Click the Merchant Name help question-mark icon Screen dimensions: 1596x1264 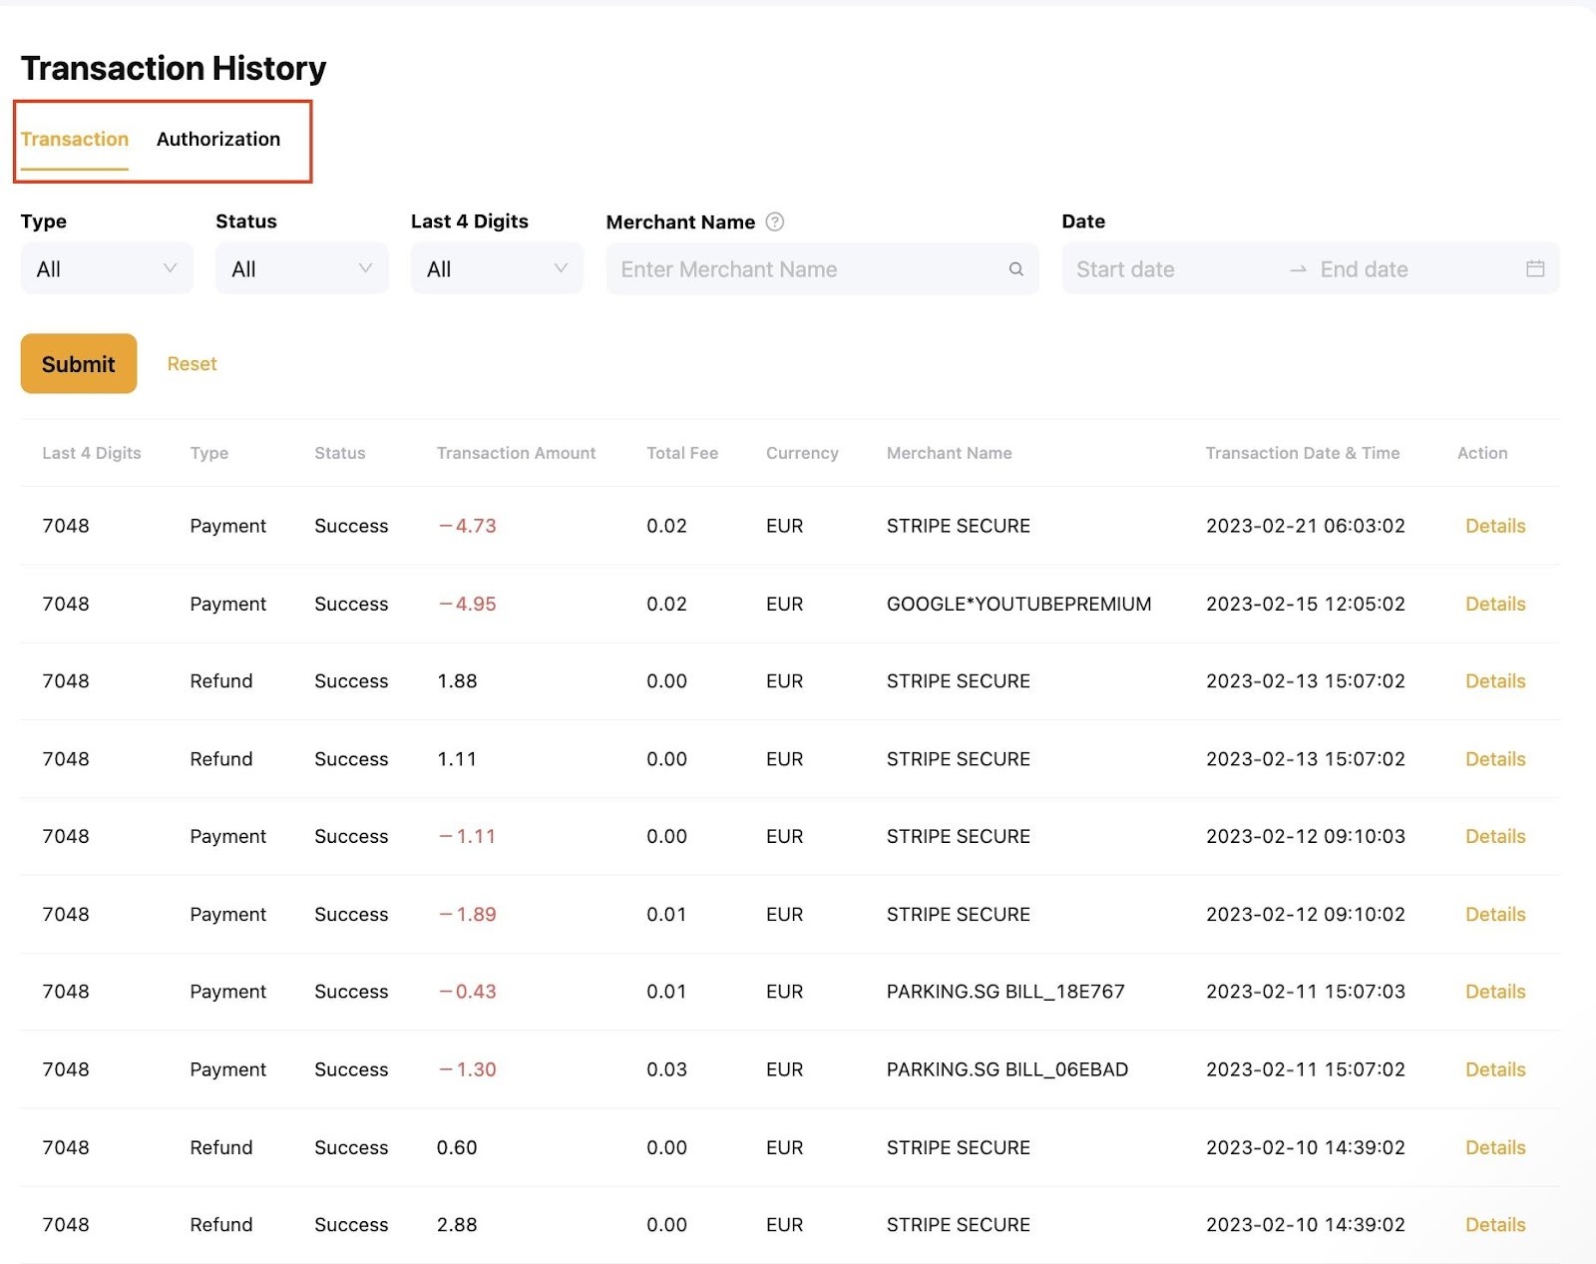pyautogui.click(x=774, y=221)
